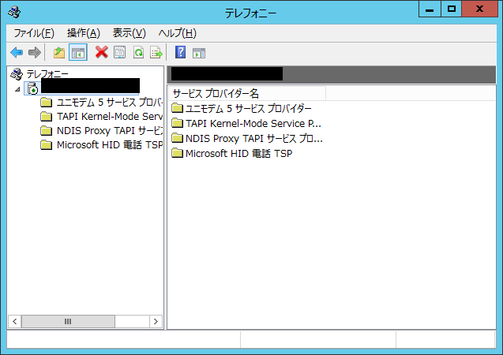Delete with the red X icon
This screenshot has height=355, width=503.
tap(101, 52)
